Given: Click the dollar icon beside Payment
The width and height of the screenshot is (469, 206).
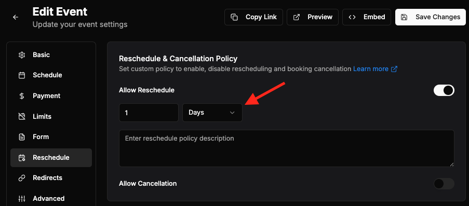Looking at the screenshot, I should coord(22,96).
